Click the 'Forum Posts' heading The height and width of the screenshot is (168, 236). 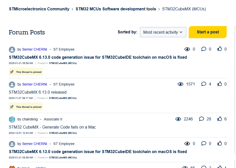coord(27,32)
